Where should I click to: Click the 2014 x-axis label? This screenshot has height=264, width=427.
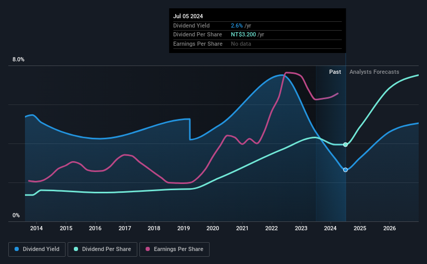click(36, 228)
